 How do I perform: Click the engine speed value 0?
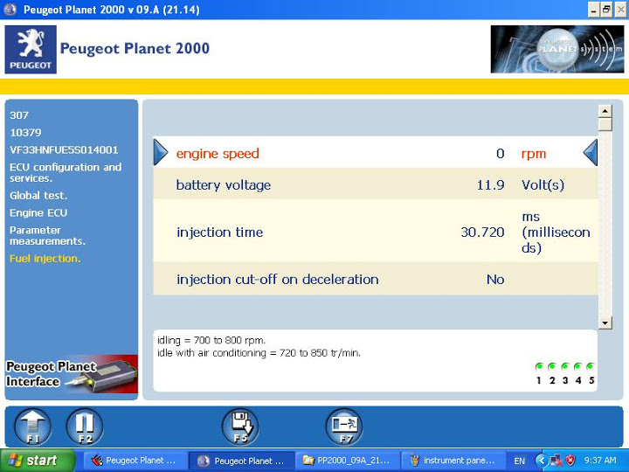pos(501,153)
